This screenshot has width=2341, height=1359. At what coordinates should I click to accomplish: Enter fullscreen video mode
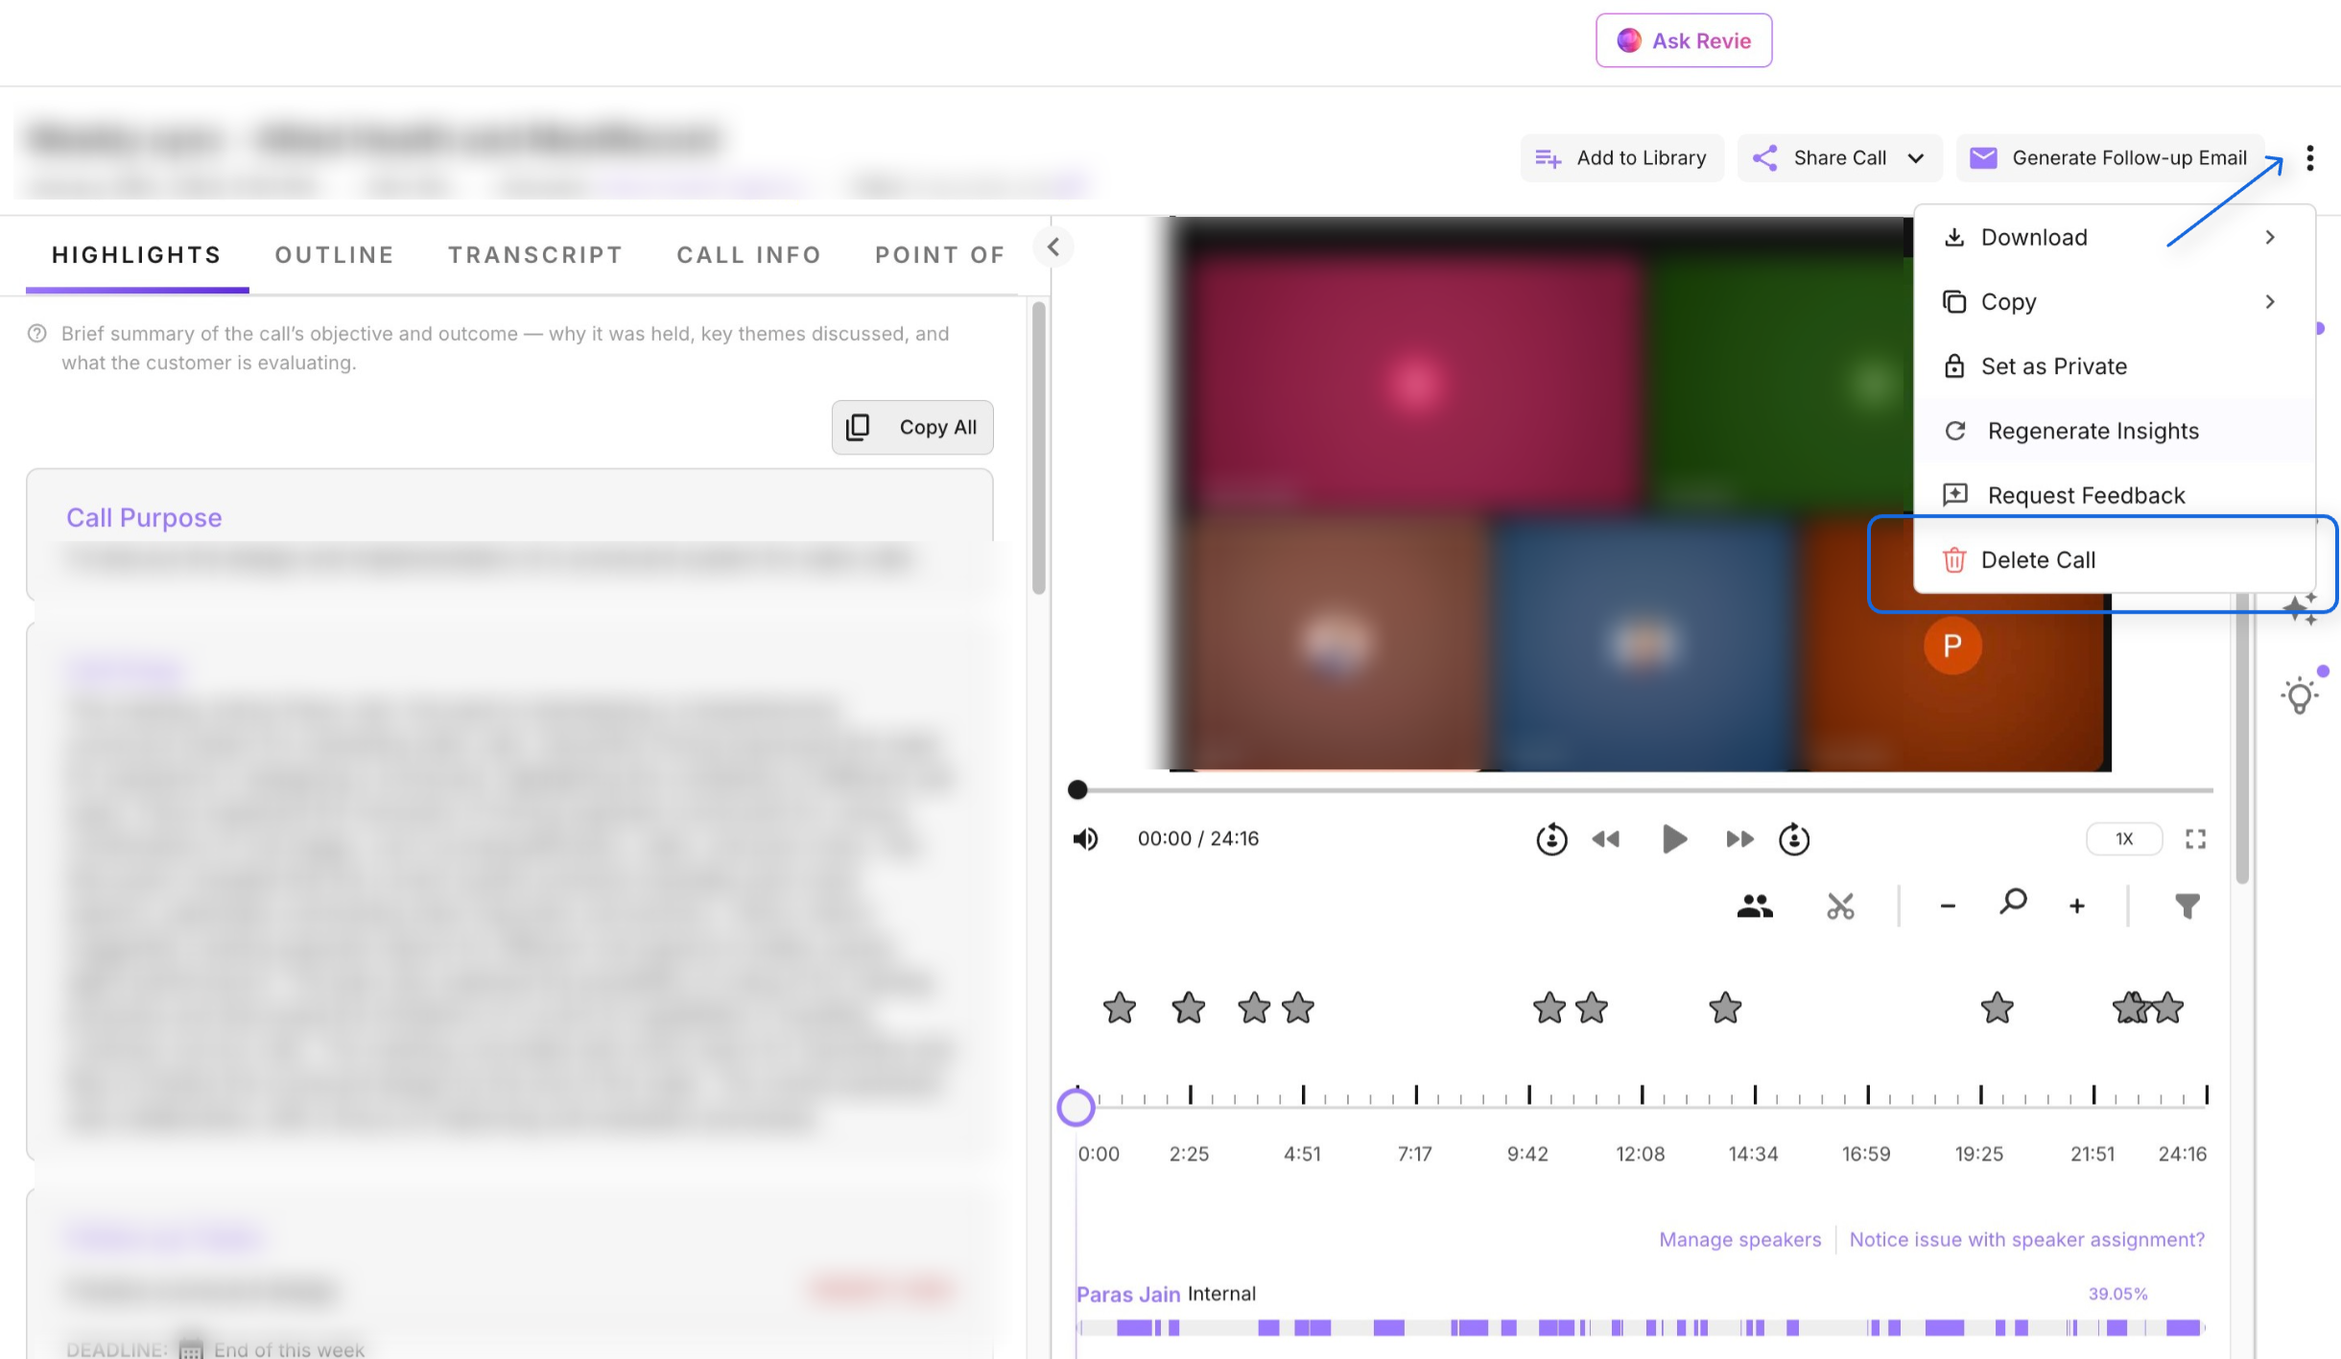pos(2195,839)
